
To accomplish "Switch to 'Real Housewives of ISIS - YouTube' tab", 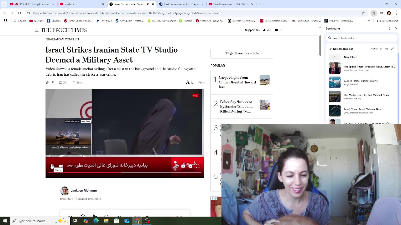I will [x=232, y=4].
